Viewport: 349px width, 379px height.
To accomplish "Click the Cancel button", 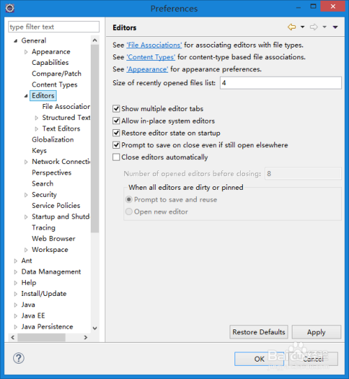I will (x=313, y=359).
